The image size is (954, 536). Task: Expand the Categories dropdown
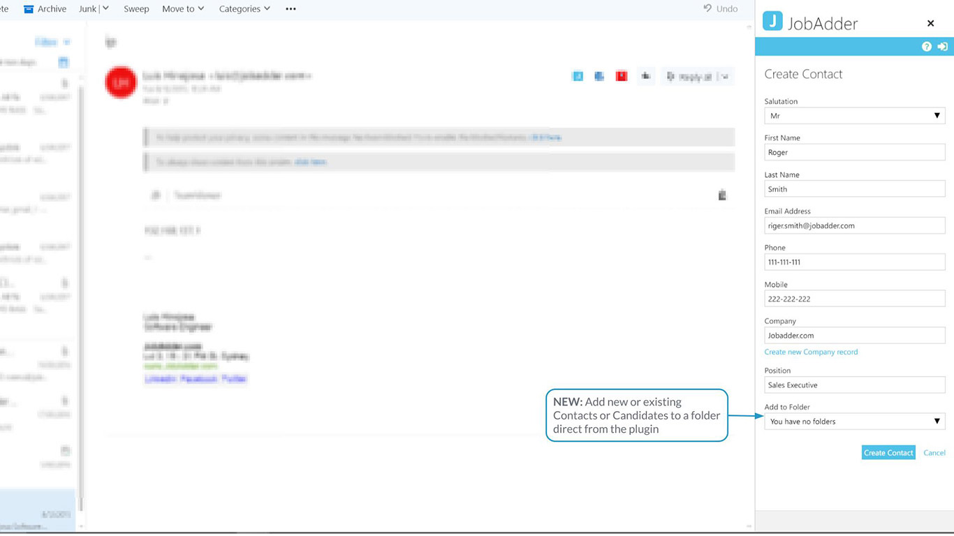tap(244, 9)
